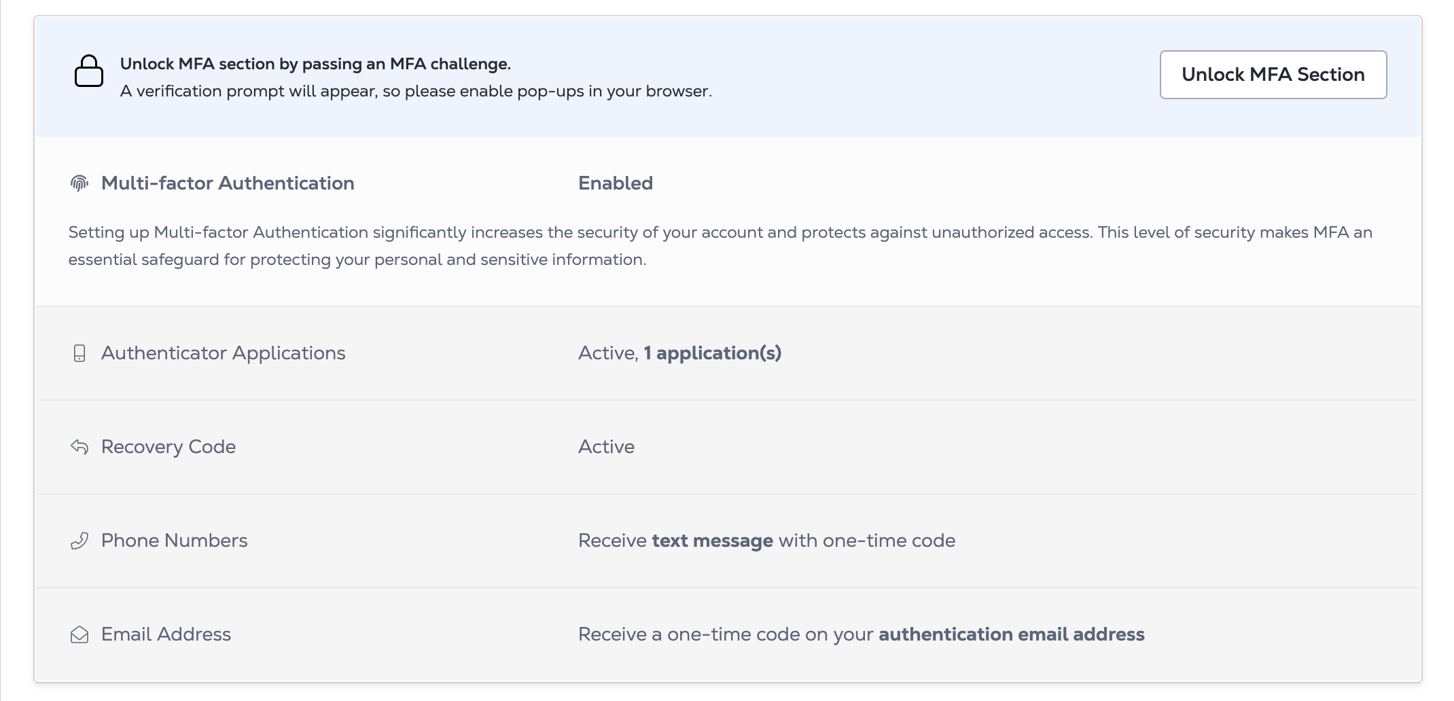Click the Enabled status text
The image size is (1454, 701).
(x=616, y=183)
